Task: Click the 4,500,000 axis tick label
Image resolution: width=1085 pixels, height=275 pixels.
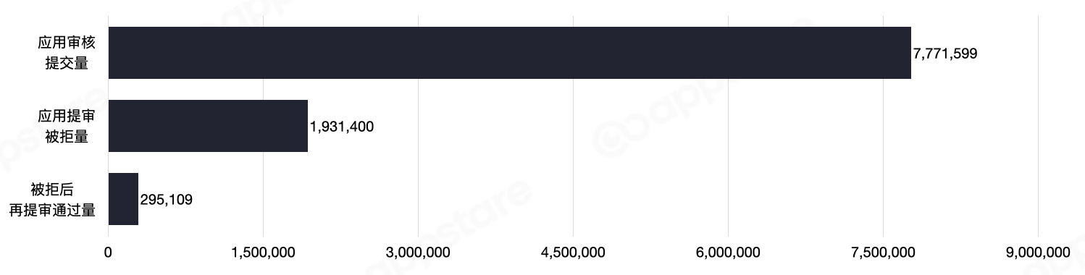Action: coord(573,252)
